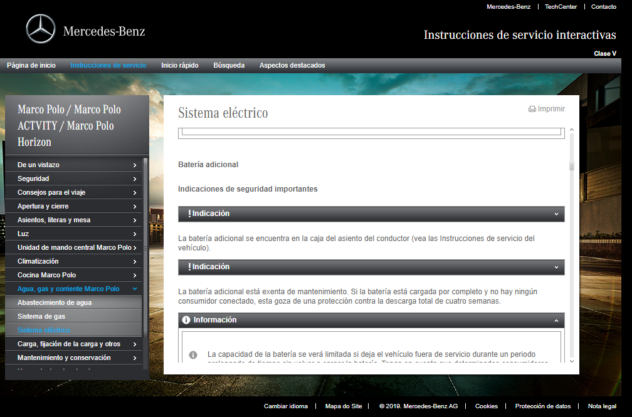The width and height of the screenshot is (632, 417).
Task: Expand Seguridad menu arrow
Action: 135,178
